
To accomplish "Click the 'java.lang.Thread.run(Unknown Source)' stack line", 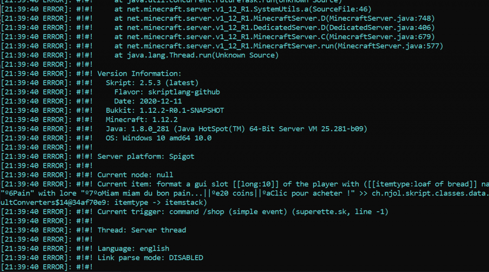I will pos(196,55).
